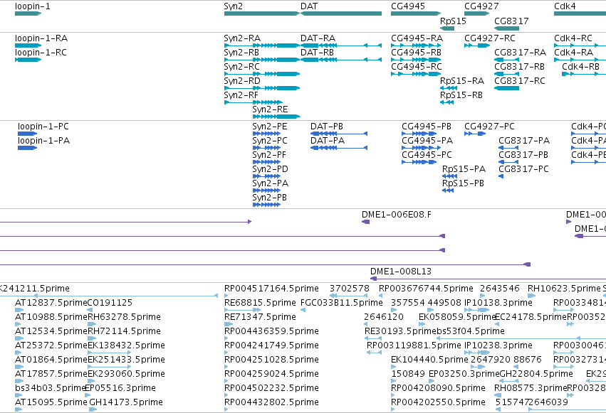The image size is (606, 413).
Task: Click the CG4945 gene feature
Action: [415, 14]
